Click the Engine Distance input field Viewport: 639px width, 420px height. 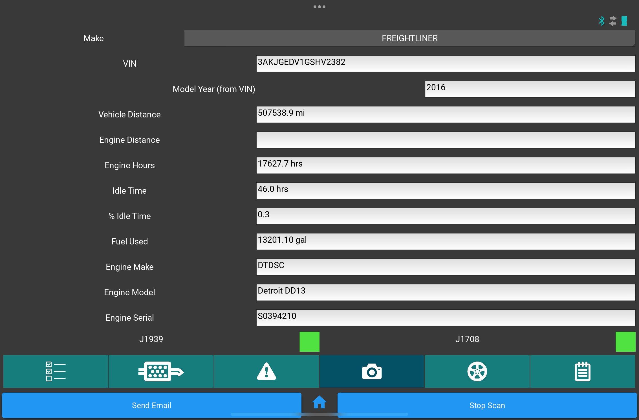[445, 140]
